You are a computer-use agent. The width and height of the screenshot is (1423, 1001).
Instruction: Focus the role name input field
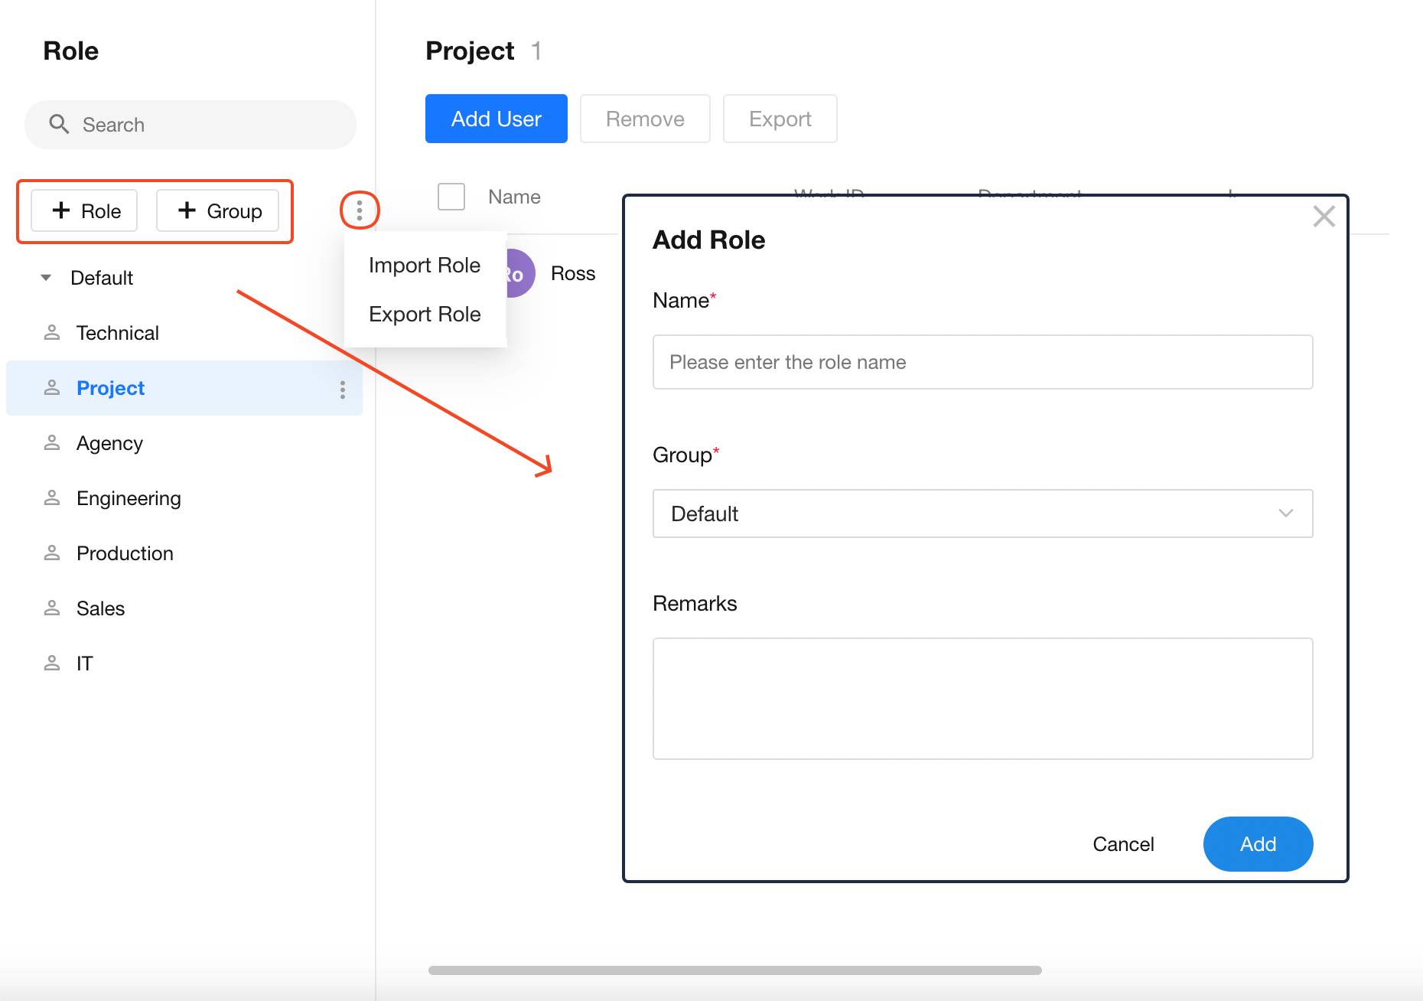click(982, 362)
